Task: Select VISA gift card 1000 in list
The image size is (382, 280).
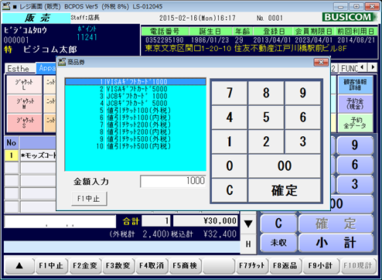Action: coord(135,82)
